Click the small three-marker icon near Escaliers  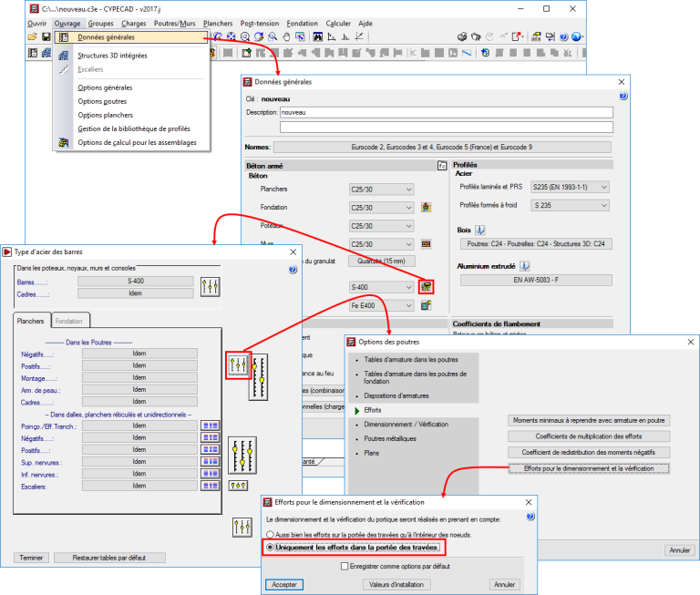[x=238, y=486]
